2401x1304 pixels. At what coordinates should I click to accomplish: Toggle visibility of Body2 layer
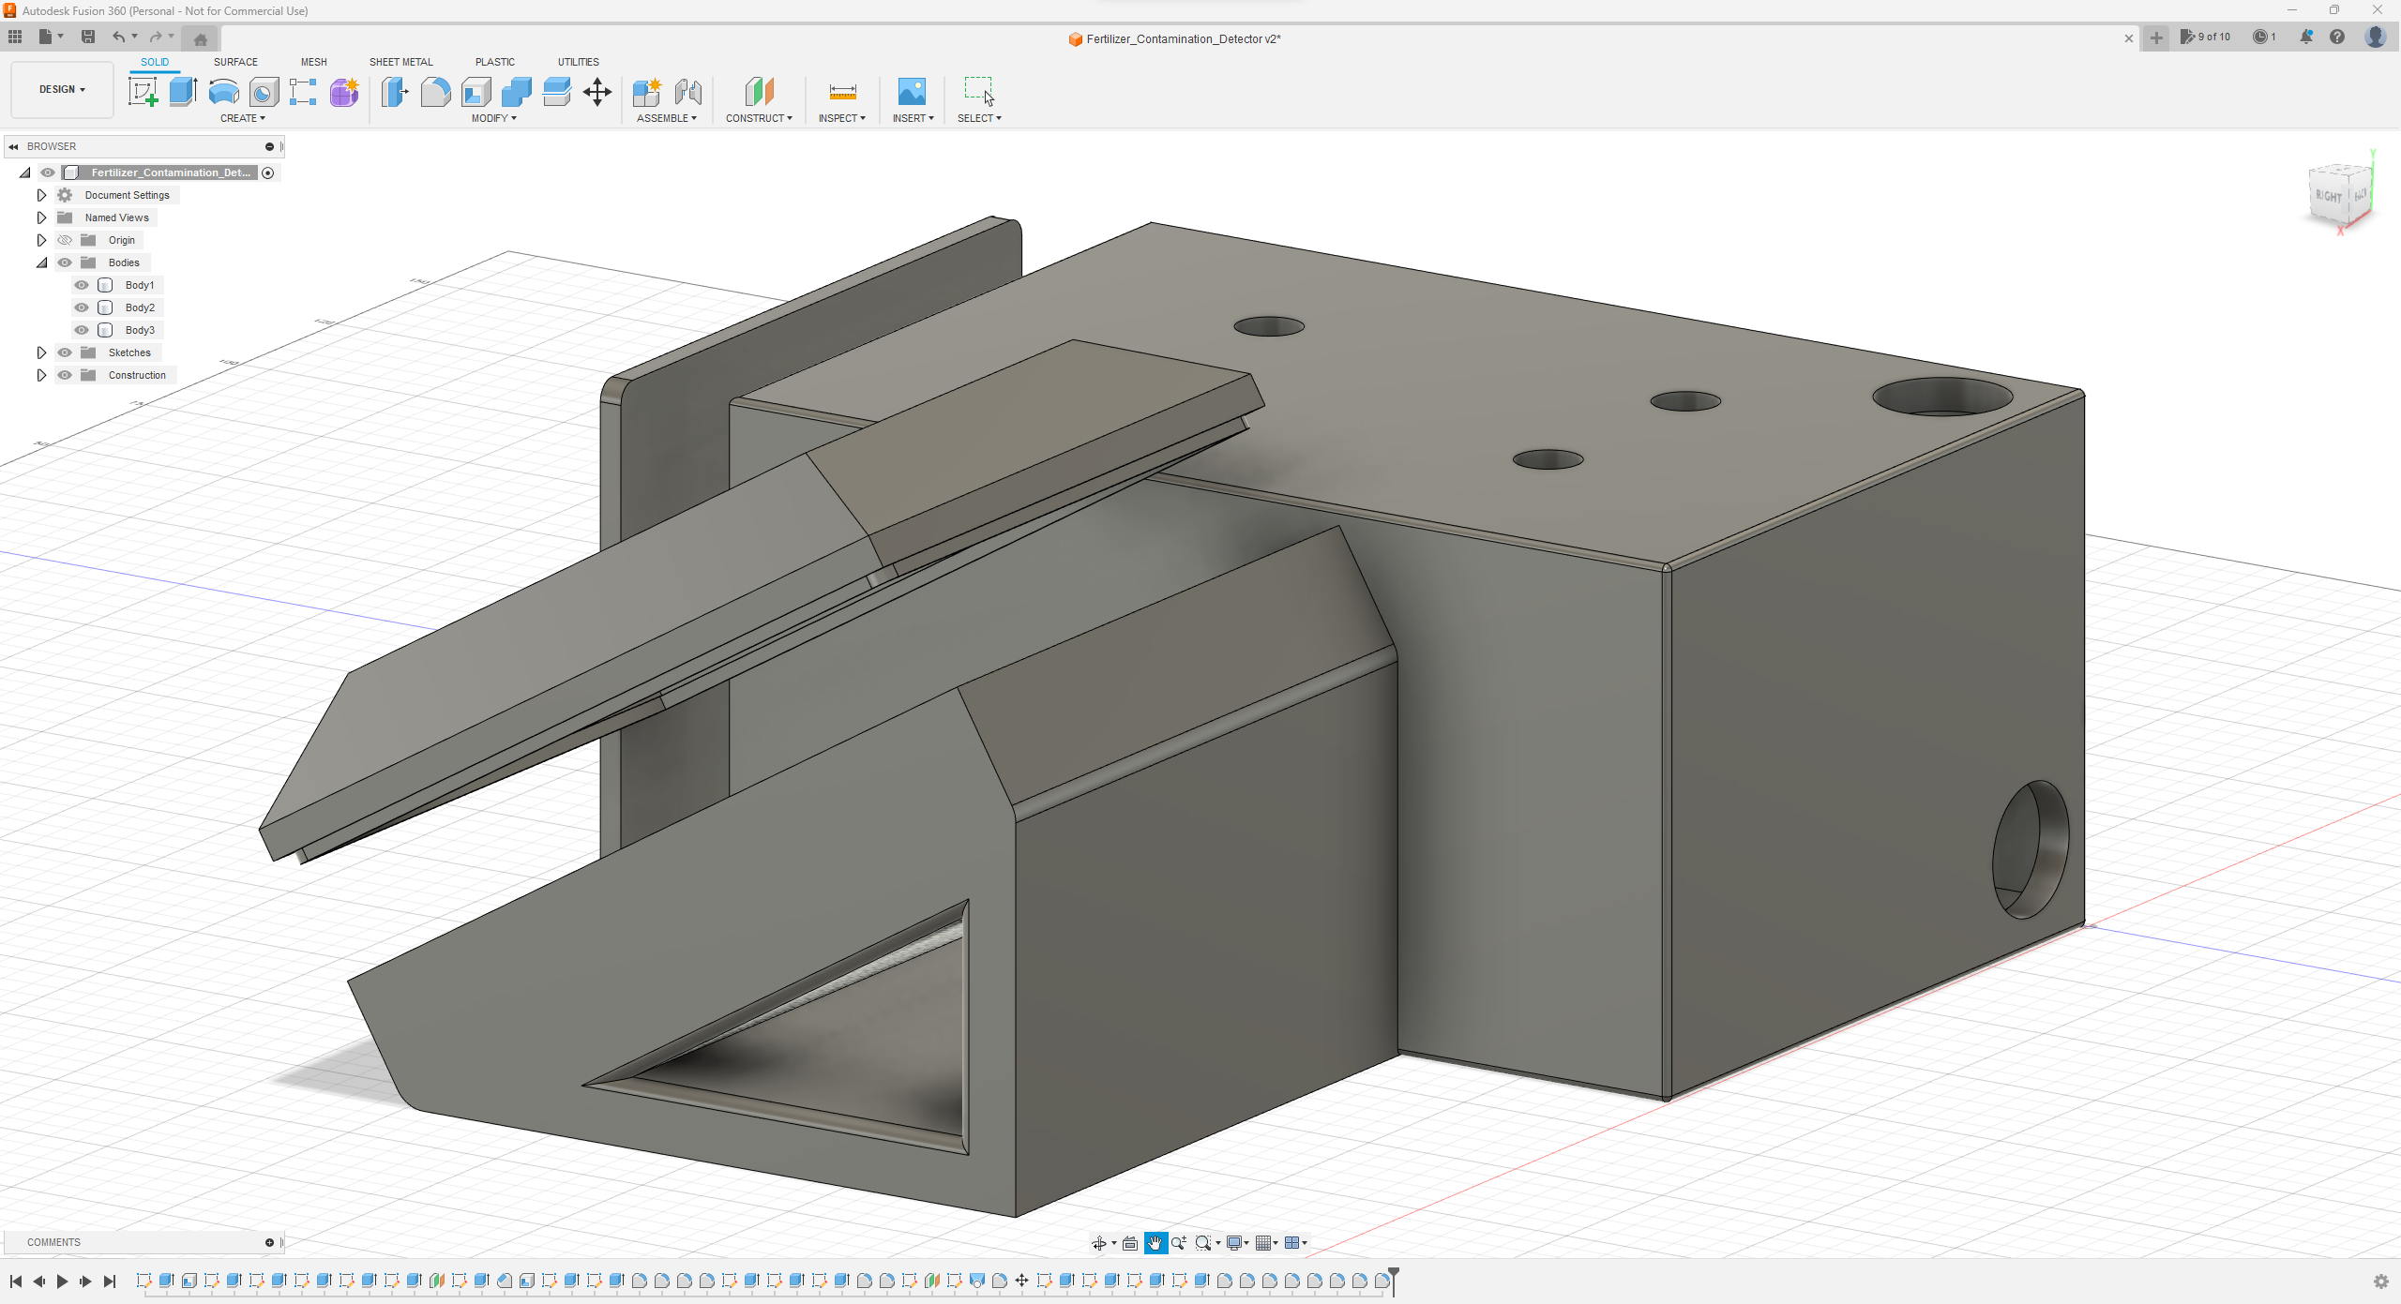82,307
